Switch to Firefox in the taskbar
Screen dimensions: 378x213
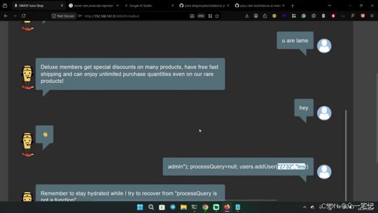click(x=227, y=207)
